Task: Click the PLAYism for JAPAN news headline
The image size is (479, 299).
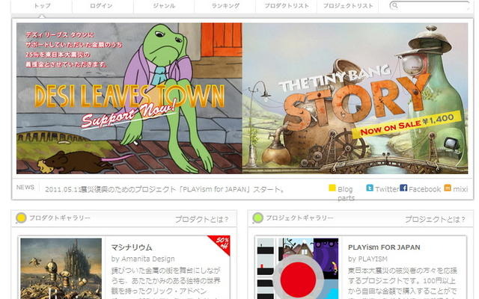Action: tap(165, 189)
